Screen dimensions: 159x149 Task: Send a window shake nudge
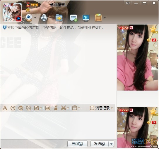click(29, 108)
